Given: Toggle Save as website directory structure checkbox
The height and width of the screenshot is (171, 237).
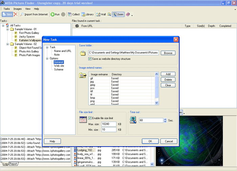Looking at the screenshot, I should point(90,59).
